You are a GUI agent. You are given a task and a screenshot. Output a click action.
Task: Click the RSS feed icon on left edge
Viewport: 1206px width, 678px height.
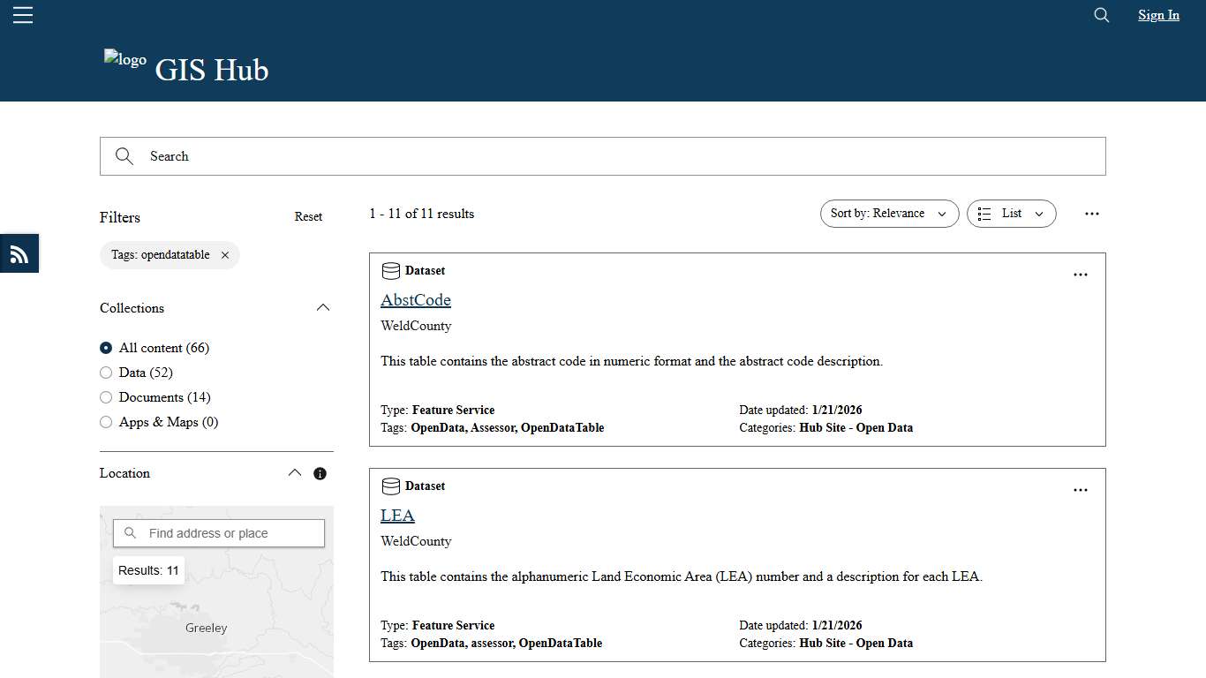[x=19, y=253]
